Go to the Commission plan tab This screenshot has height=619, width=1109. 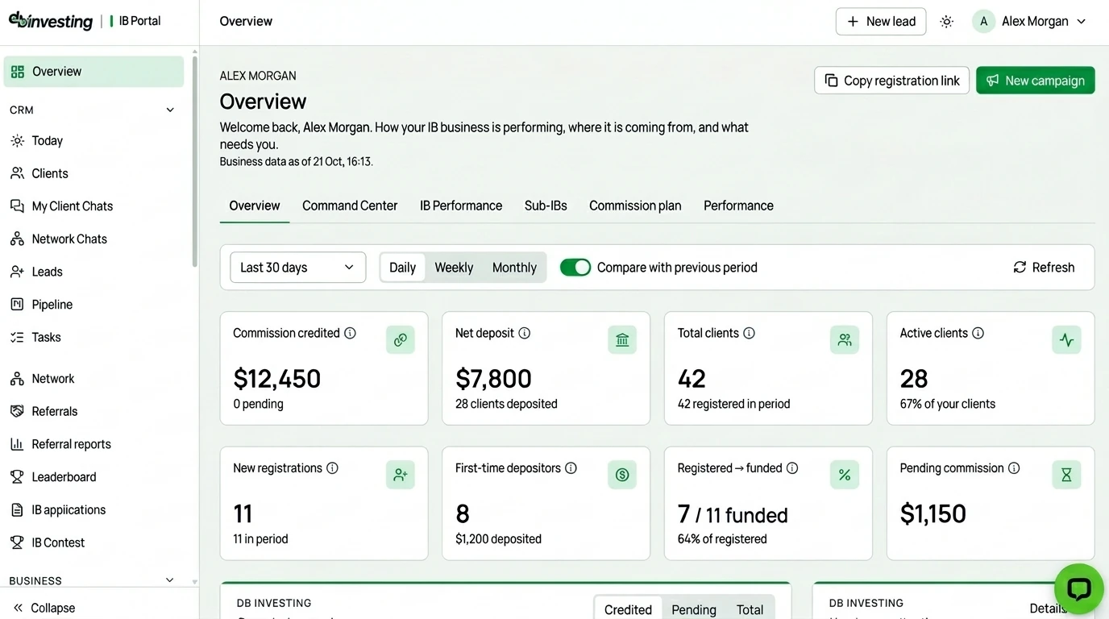[635, 206]
